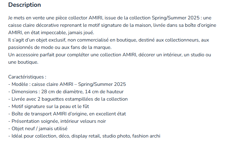This screenshot has height=144, width=231.
Task: Click the Description heading
Action: tap(24, 5)
